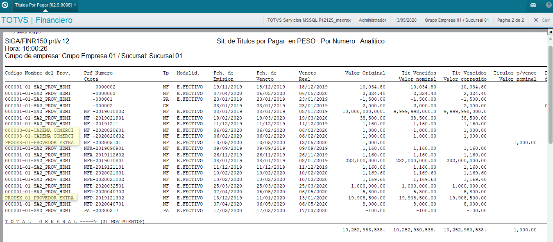Click the 13/05/2020 date in the header bar
Image resolution: width=553 pixels, height=242 pixels.
406,20
